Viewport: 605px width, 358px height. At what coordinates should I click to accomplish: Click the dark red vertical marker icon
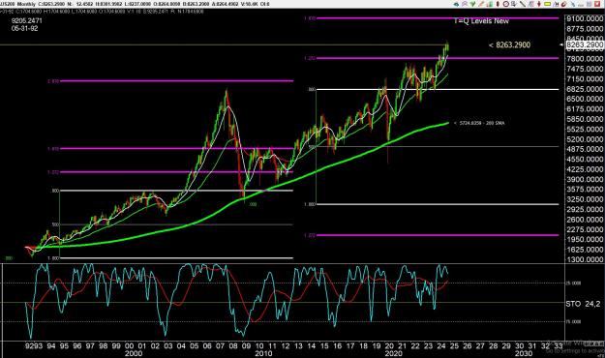(x=498, y=4)
